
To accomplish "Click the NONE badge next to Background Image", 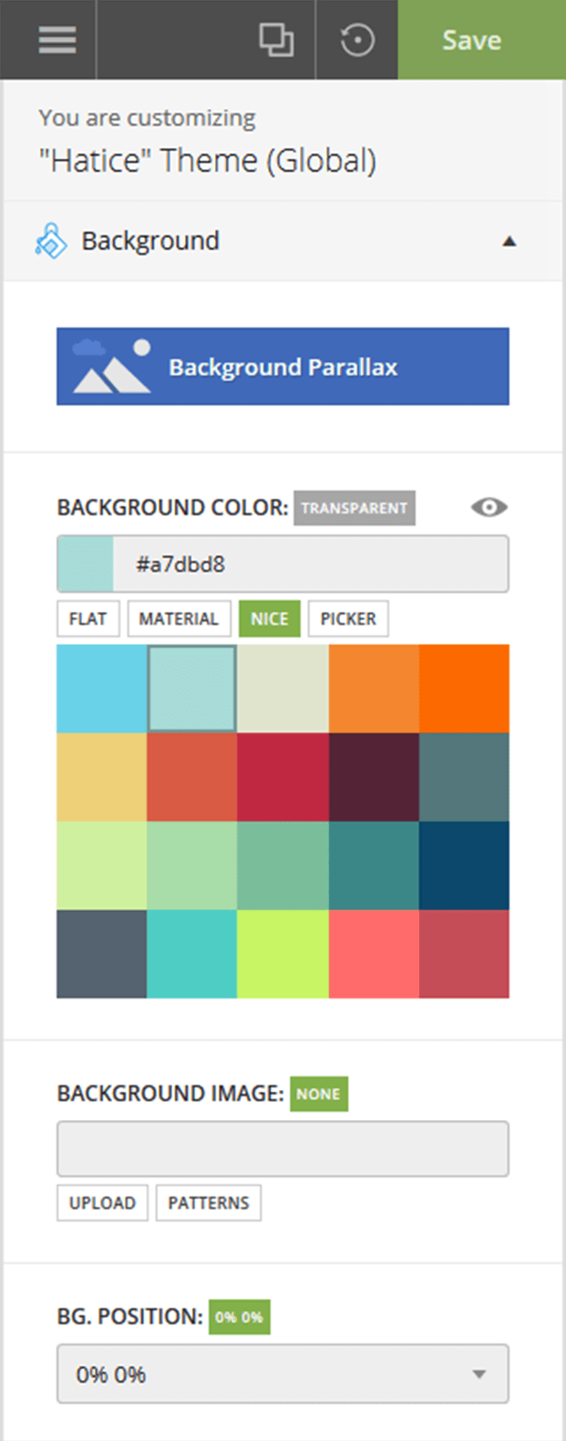I will pyautogui.click(x=318, y=1094).
